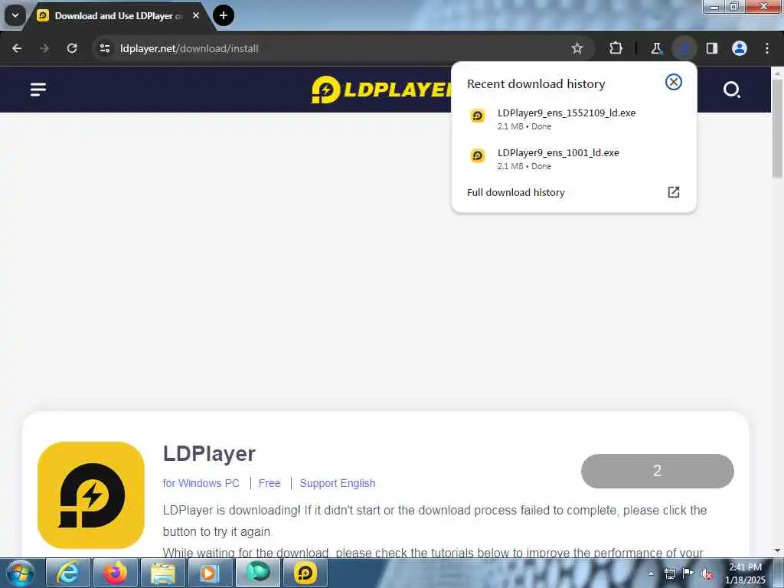Viewport: 784px width, 588px height.
Task: Show hidden system tray icons
Action: (x=651, y=573)
